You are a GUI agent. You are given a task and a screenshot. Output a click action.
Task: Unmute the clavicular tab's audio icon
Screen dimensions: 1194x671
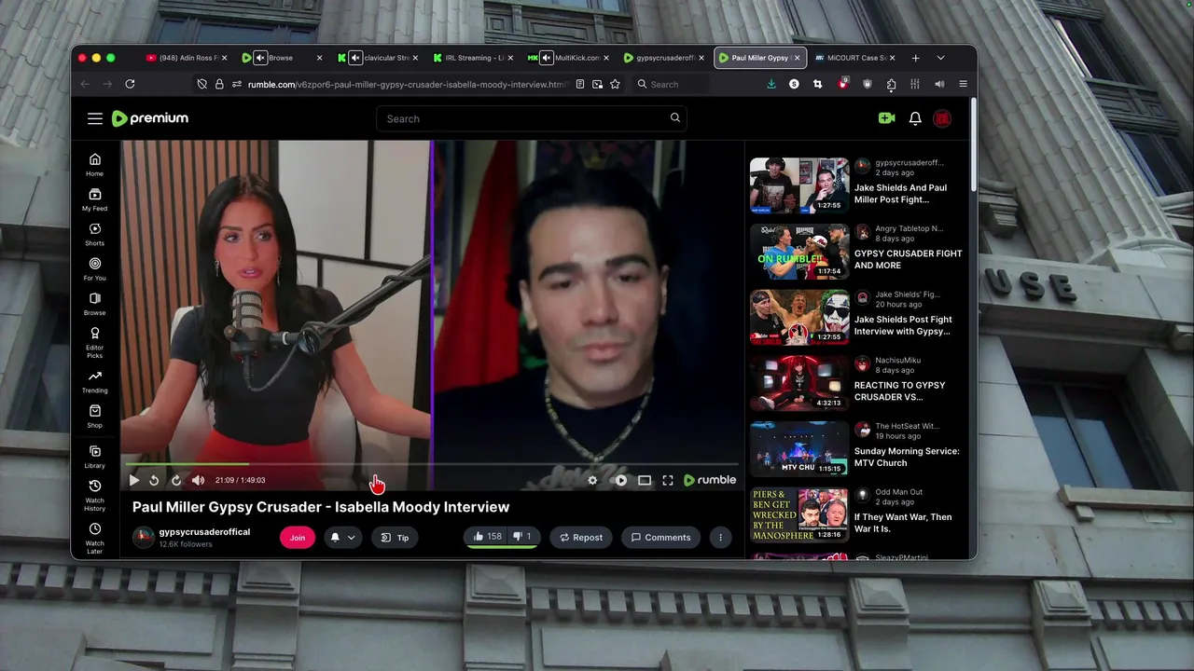pyautogui.click(x=355, y=58)
